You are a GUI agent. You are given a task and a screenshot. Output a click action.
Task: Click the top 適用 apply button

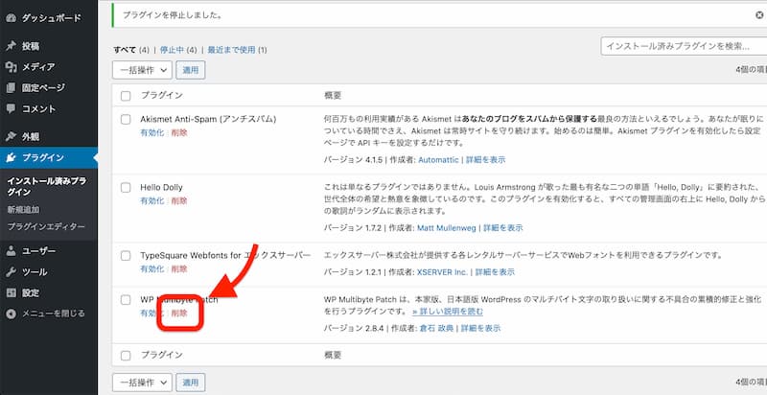190,70
